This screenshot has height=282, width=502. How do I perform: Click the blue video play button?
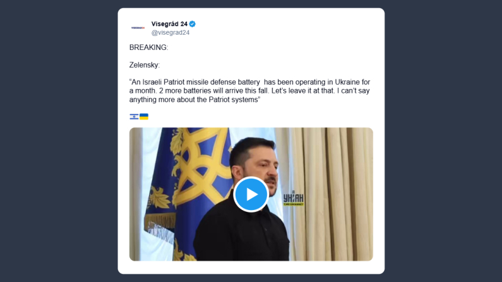click(x=251, y=194)
